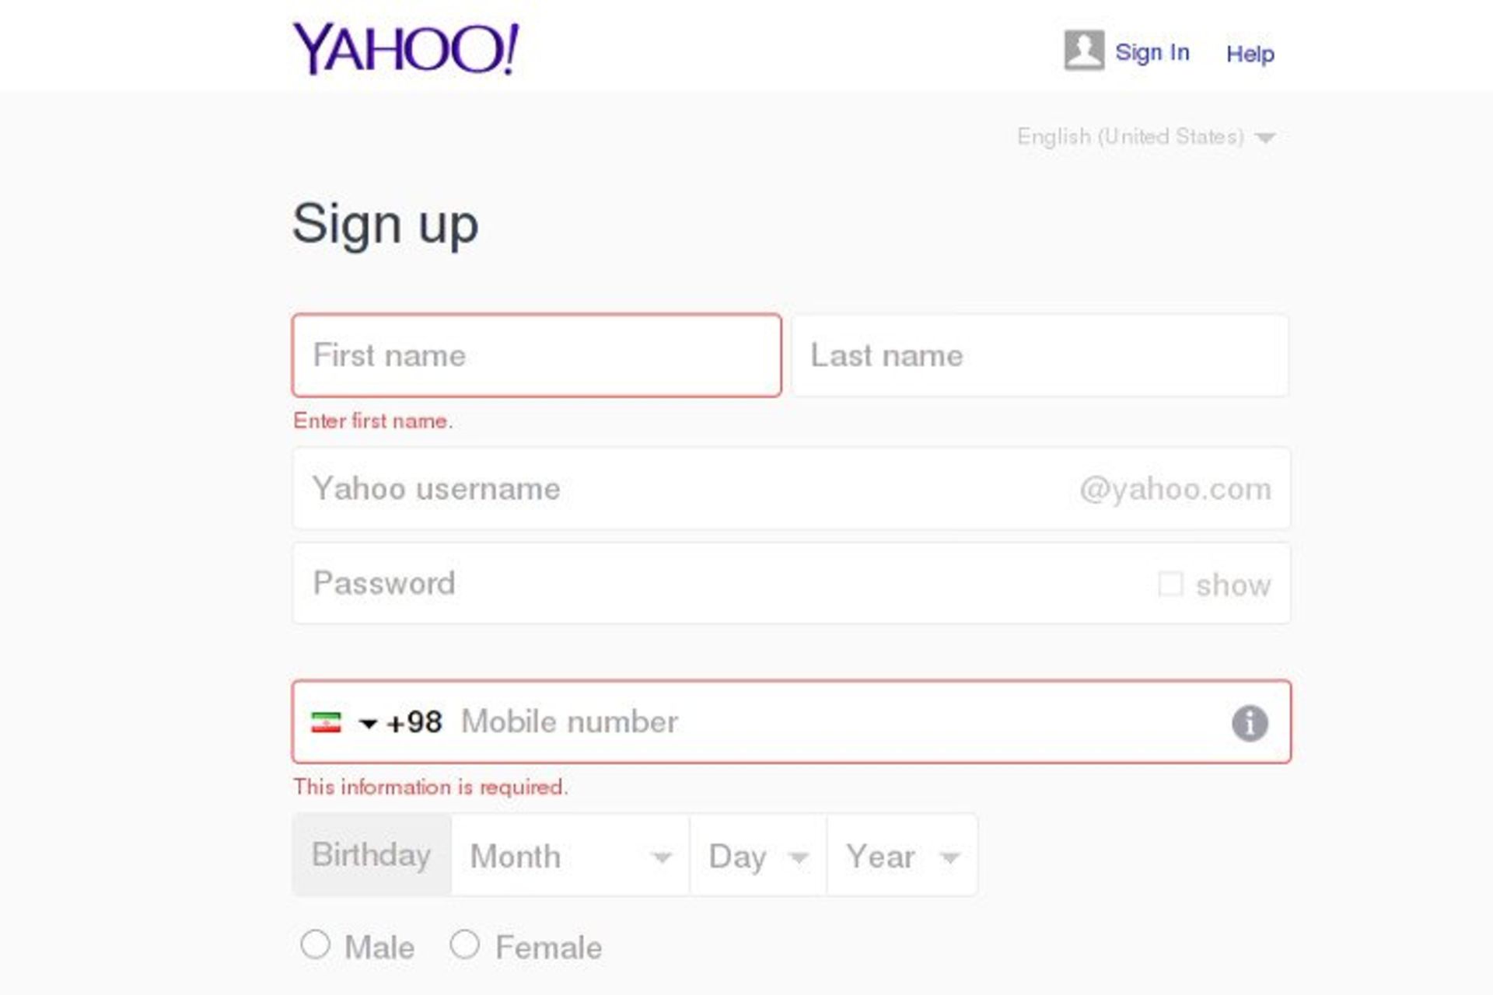
Task: Click the +98 country code
Action: [414, 722]
